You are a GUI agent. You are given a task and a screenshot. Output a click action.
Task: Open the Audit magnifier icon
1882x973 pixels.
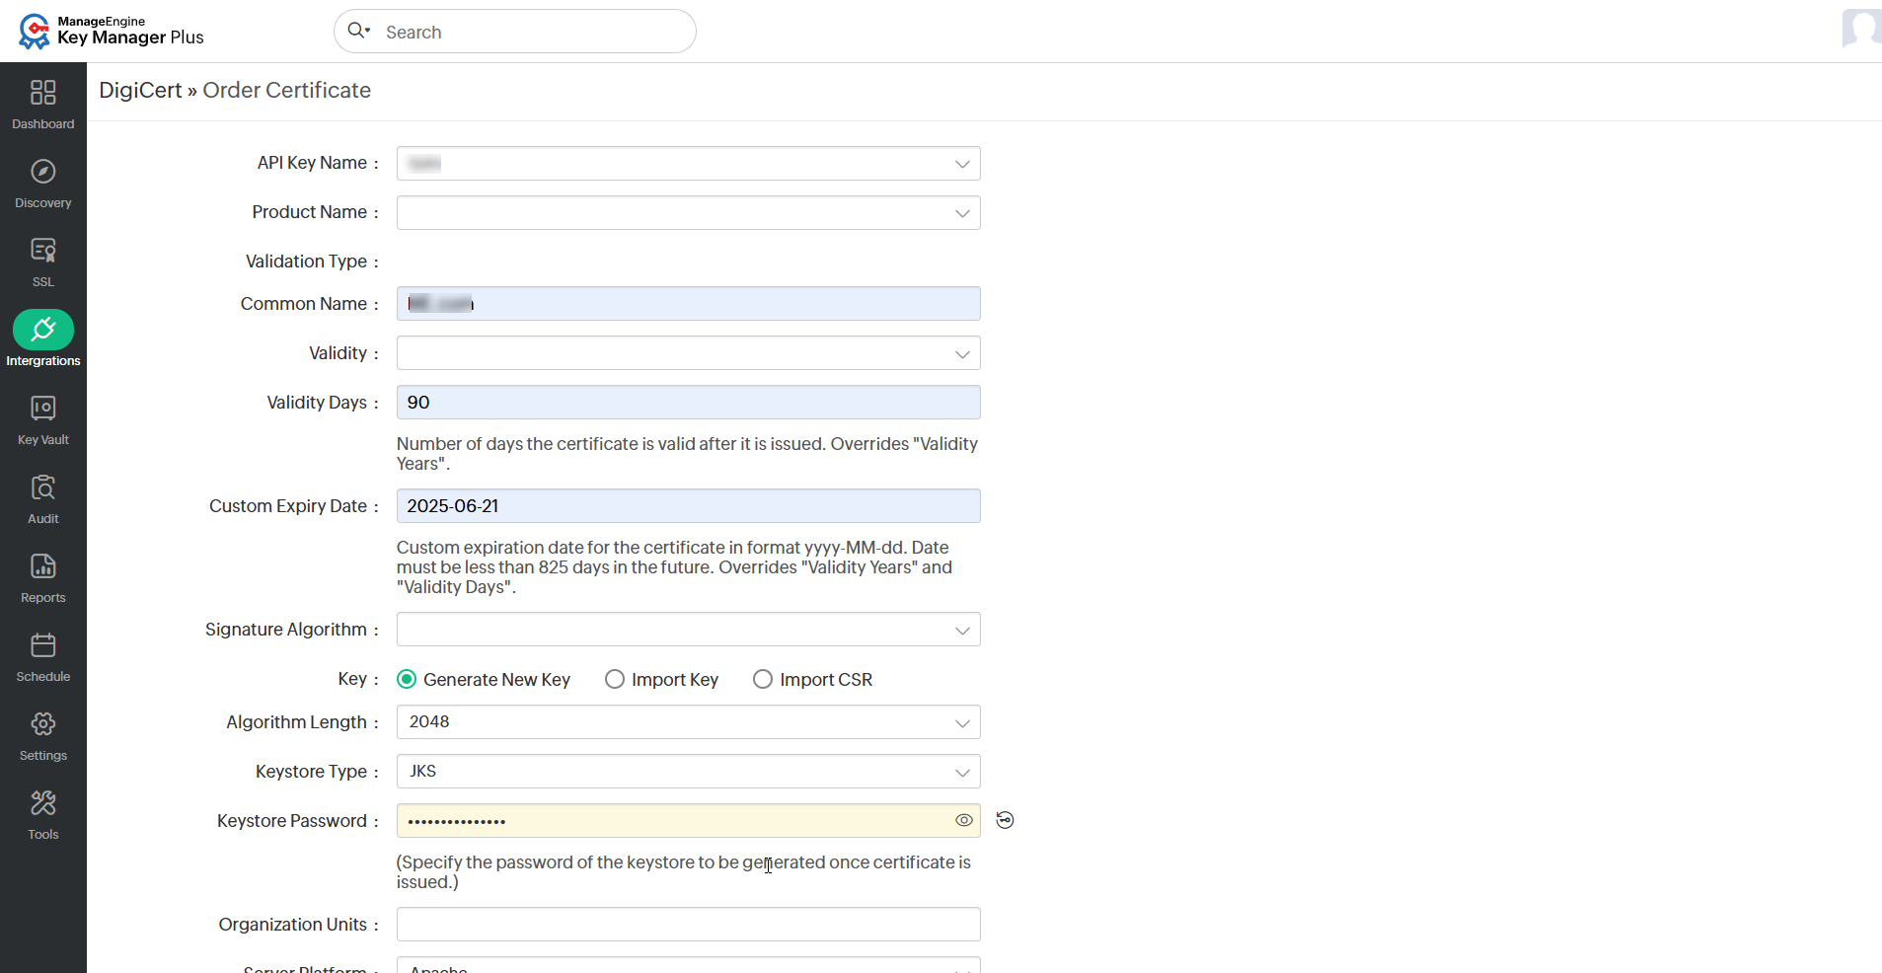[43, 487]
